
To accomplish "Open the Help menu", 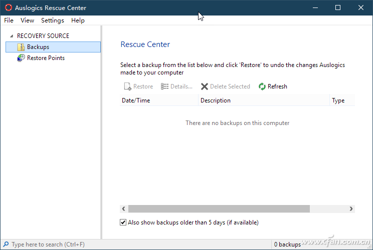I will [78, 20].
